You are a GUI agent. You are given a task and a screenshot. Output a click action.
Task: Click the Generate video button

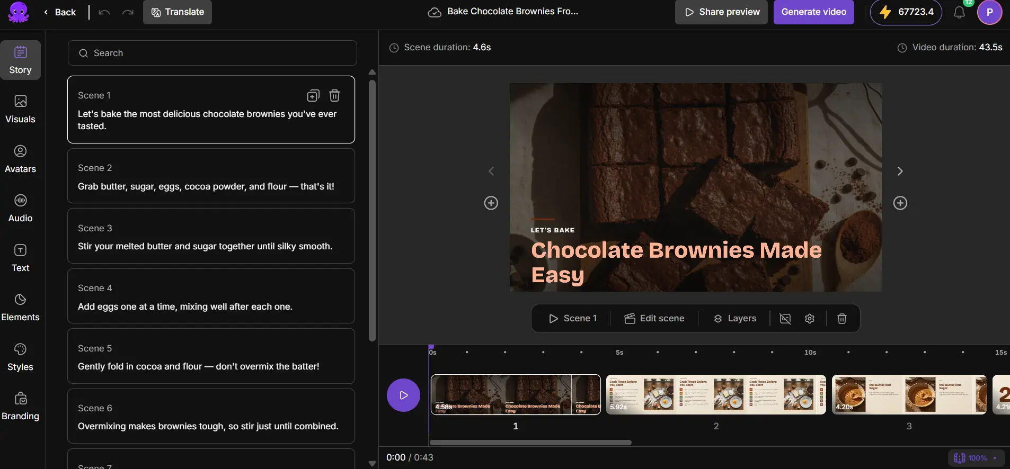click(x=814, y=12)
